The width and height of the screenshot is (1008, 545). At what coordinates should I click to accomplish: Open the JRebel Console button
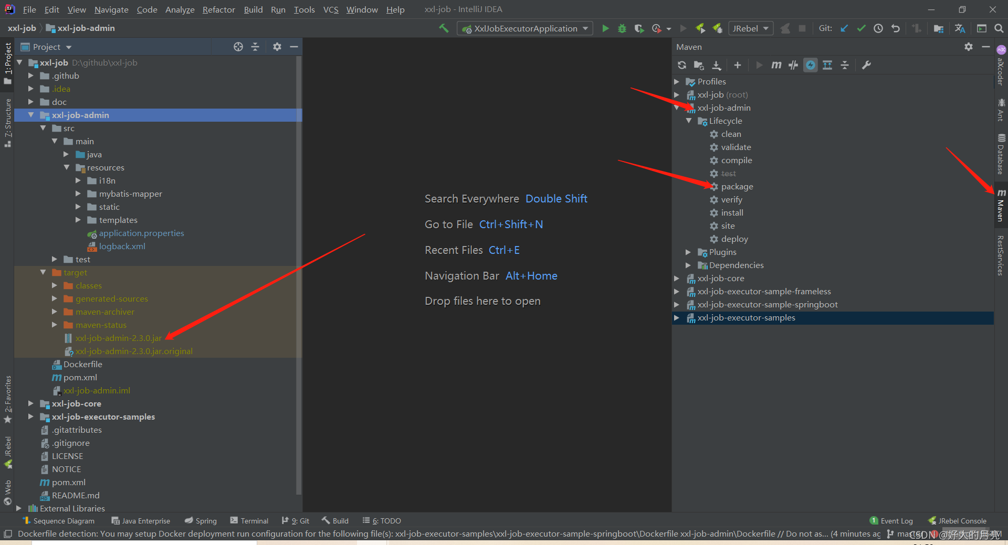click(957, 521)
